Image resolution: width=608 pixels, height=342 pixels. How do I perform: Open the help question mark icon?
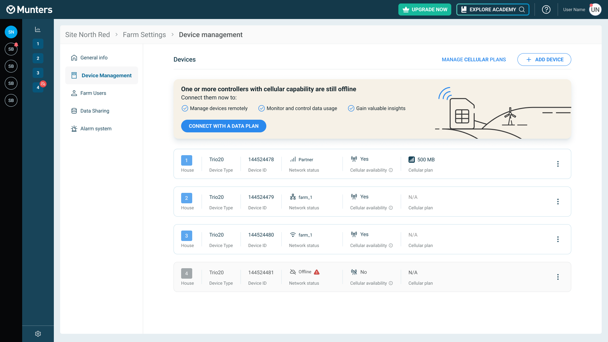pos(546,9)
